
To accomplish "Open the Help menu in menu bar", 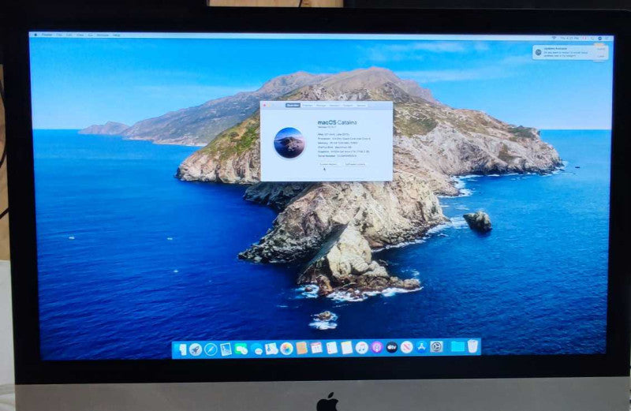I will 116,35.
